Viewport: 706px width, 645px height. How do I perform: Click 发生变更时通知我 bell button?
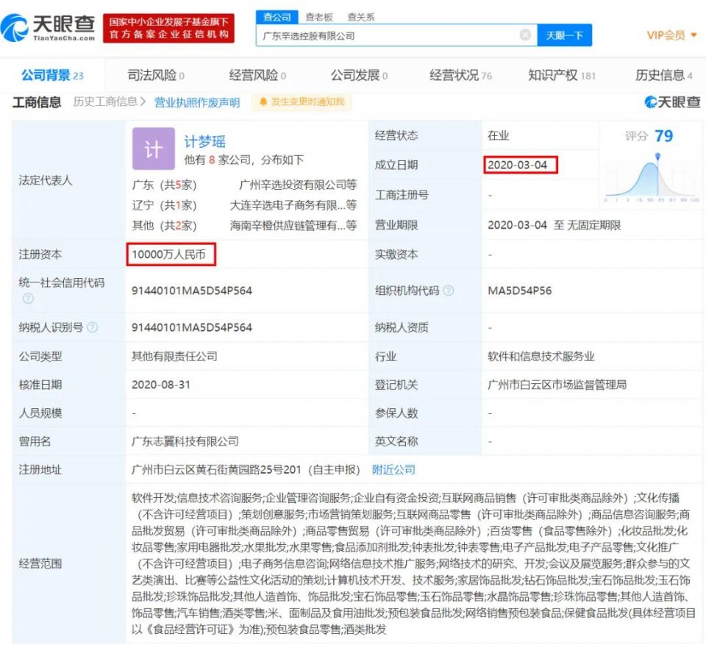[x=302, y=101]
